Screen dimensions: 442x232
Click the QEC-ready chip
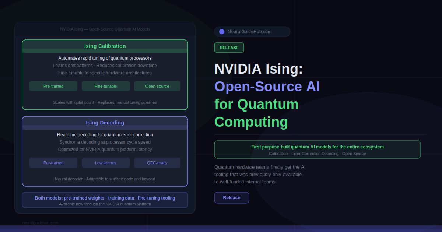(157, 163)
